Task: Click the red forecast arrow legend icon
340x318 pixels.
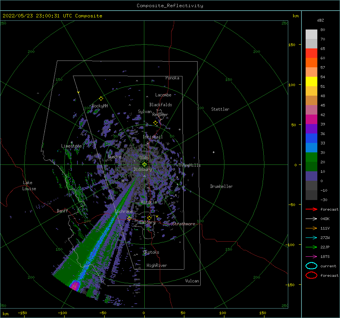Action: point(311,209)
